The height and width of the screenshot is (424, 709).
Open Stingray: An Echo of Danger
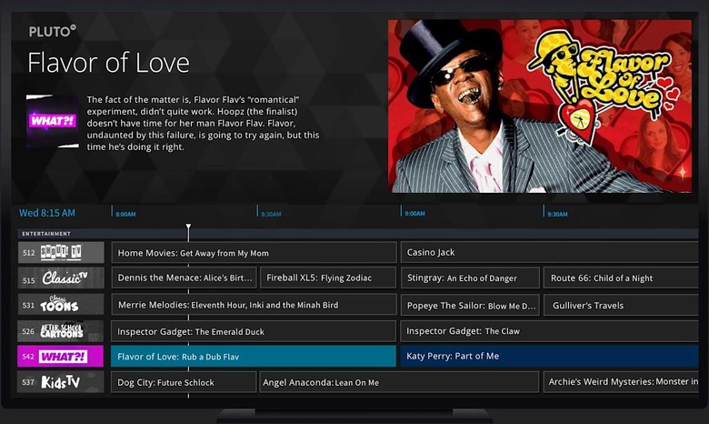[x=469, y=278]
